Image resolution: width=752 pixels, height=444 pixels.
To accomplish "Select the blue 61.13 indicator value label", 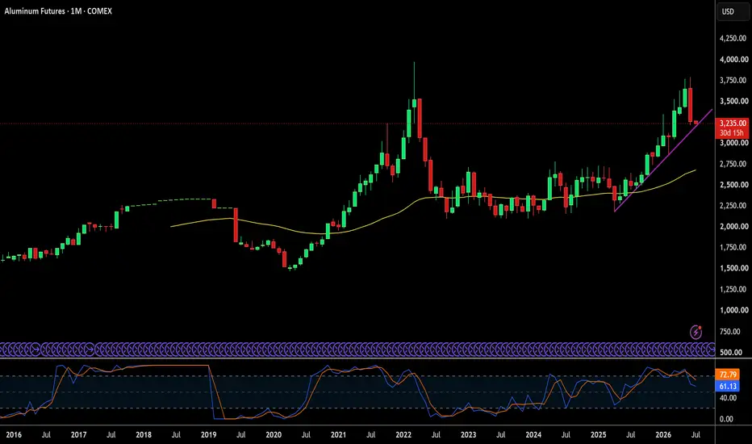I will (728, 386).
